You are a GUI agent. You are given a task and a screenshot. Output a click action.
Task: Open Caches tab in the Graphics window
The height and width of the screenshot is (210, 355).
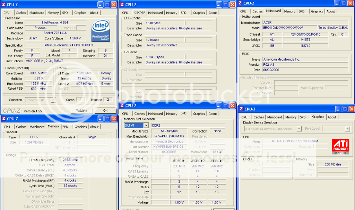tap(259, 117)
